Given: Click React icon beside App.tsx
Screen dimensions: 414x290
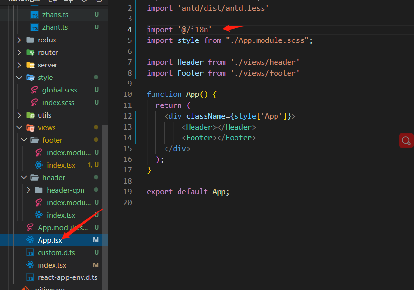Looking at the screenshot, I should [30, 240].
